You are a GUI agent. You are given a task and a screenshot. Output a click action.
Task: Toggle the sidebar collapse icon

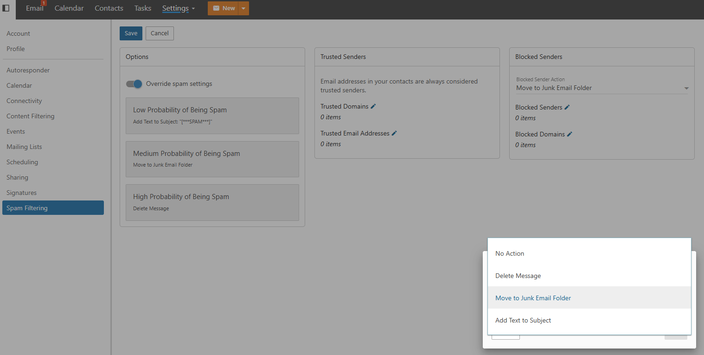6,8
